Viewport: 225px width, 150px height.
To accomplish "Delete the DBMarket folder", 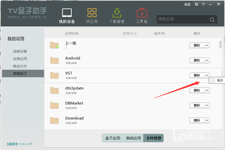I will point(197,105).
